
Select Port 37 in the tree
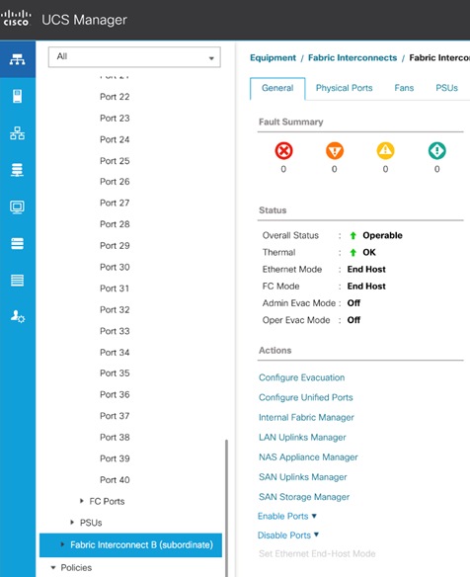[115, 416]
